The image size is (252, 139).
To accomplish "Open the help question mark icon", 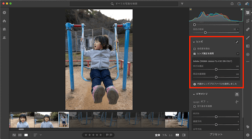I will [x=239, y=4].
